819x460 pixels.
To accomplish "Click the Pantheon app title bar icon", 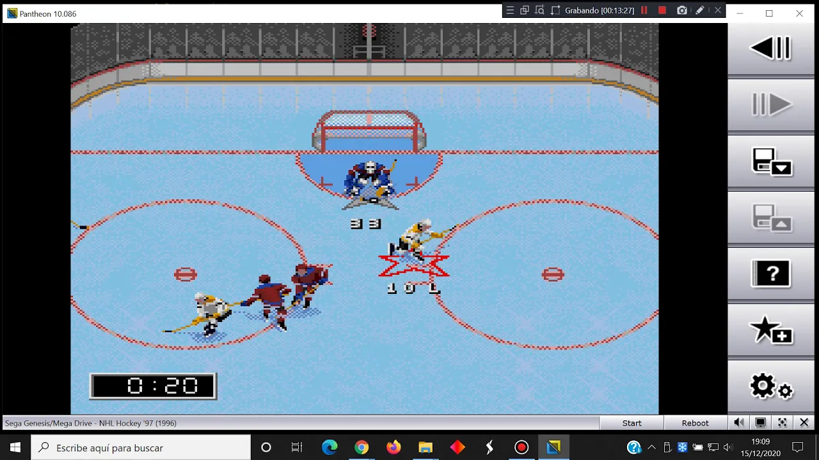I will pyautogui.click(x=12, y=13).
